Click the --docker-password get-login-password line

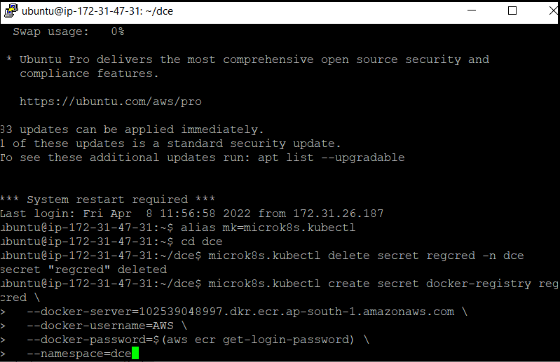click(198, 340)
